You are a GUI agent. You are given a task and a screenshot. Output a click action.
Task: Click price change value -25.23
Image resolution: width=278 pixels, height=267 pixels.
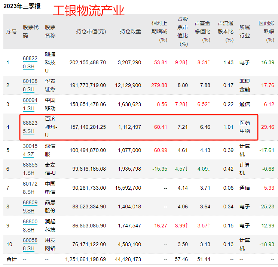click(267, 207)
